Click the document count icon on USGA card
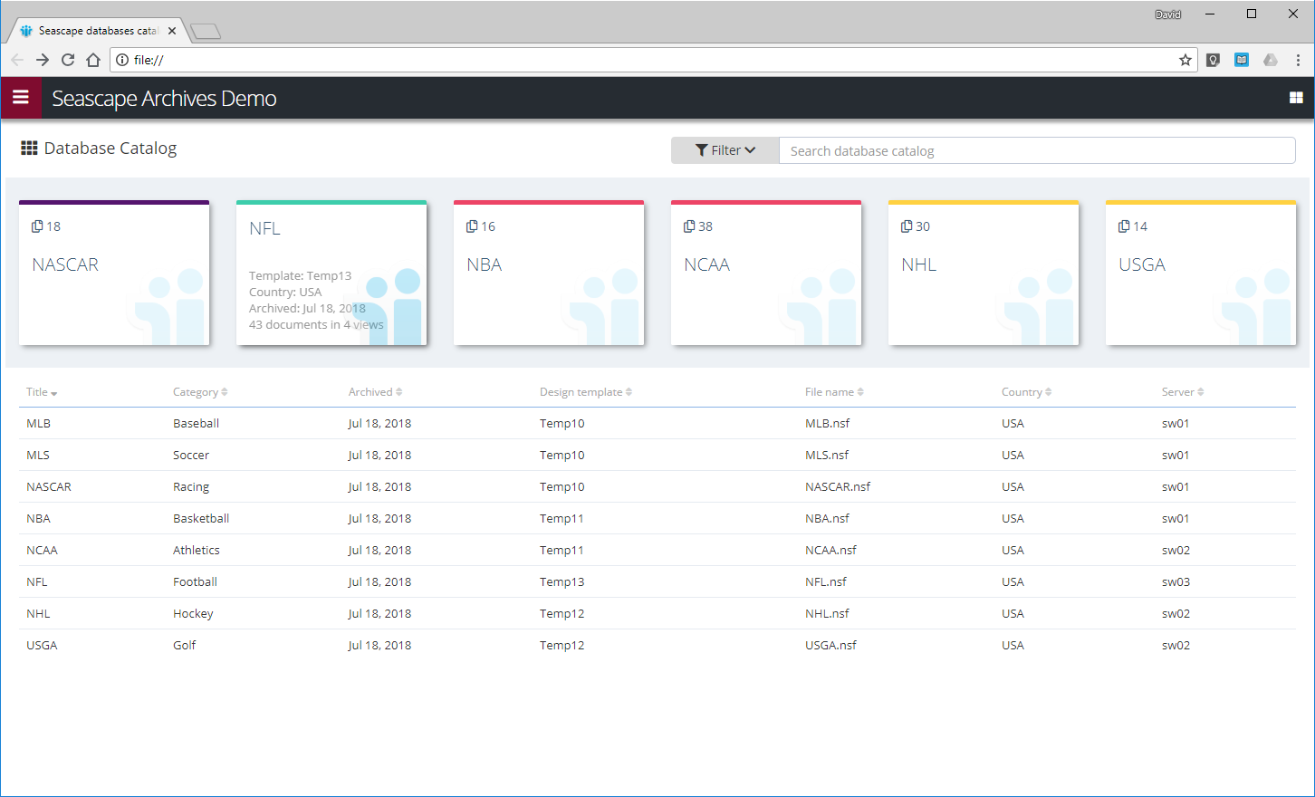This screenshot has width=1315, height=797. click(1124, 226)
